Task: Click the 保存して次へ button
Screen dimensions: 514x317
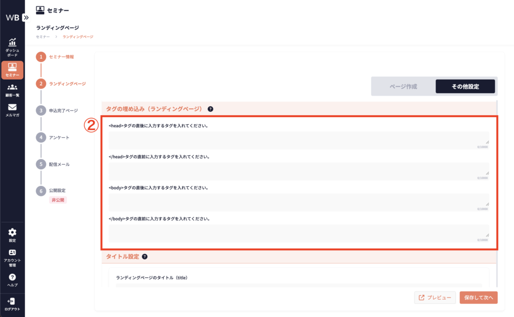Action: click(478, 297)
